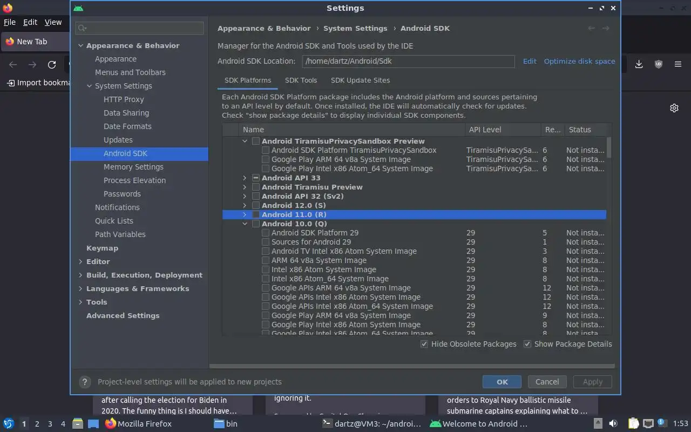Click the network tray icon
This screenshot has width=691, height=432.
(648, 424)
